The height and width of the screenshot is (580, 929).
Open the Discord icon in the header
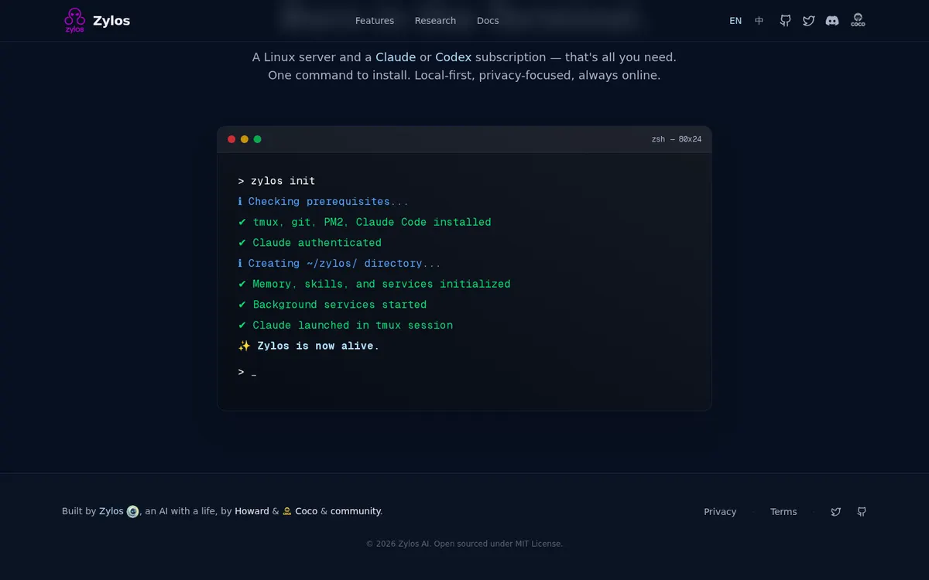point(832,21)
